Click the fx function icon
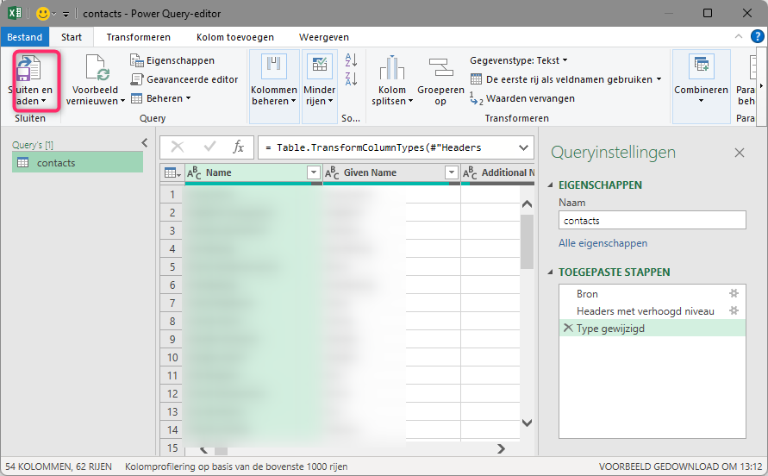768x476 pixels. click(238, 147)
